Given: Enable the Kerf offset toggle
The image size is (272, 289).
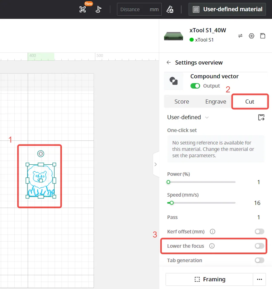Looking at the screenshot, I should pos(260,231).
